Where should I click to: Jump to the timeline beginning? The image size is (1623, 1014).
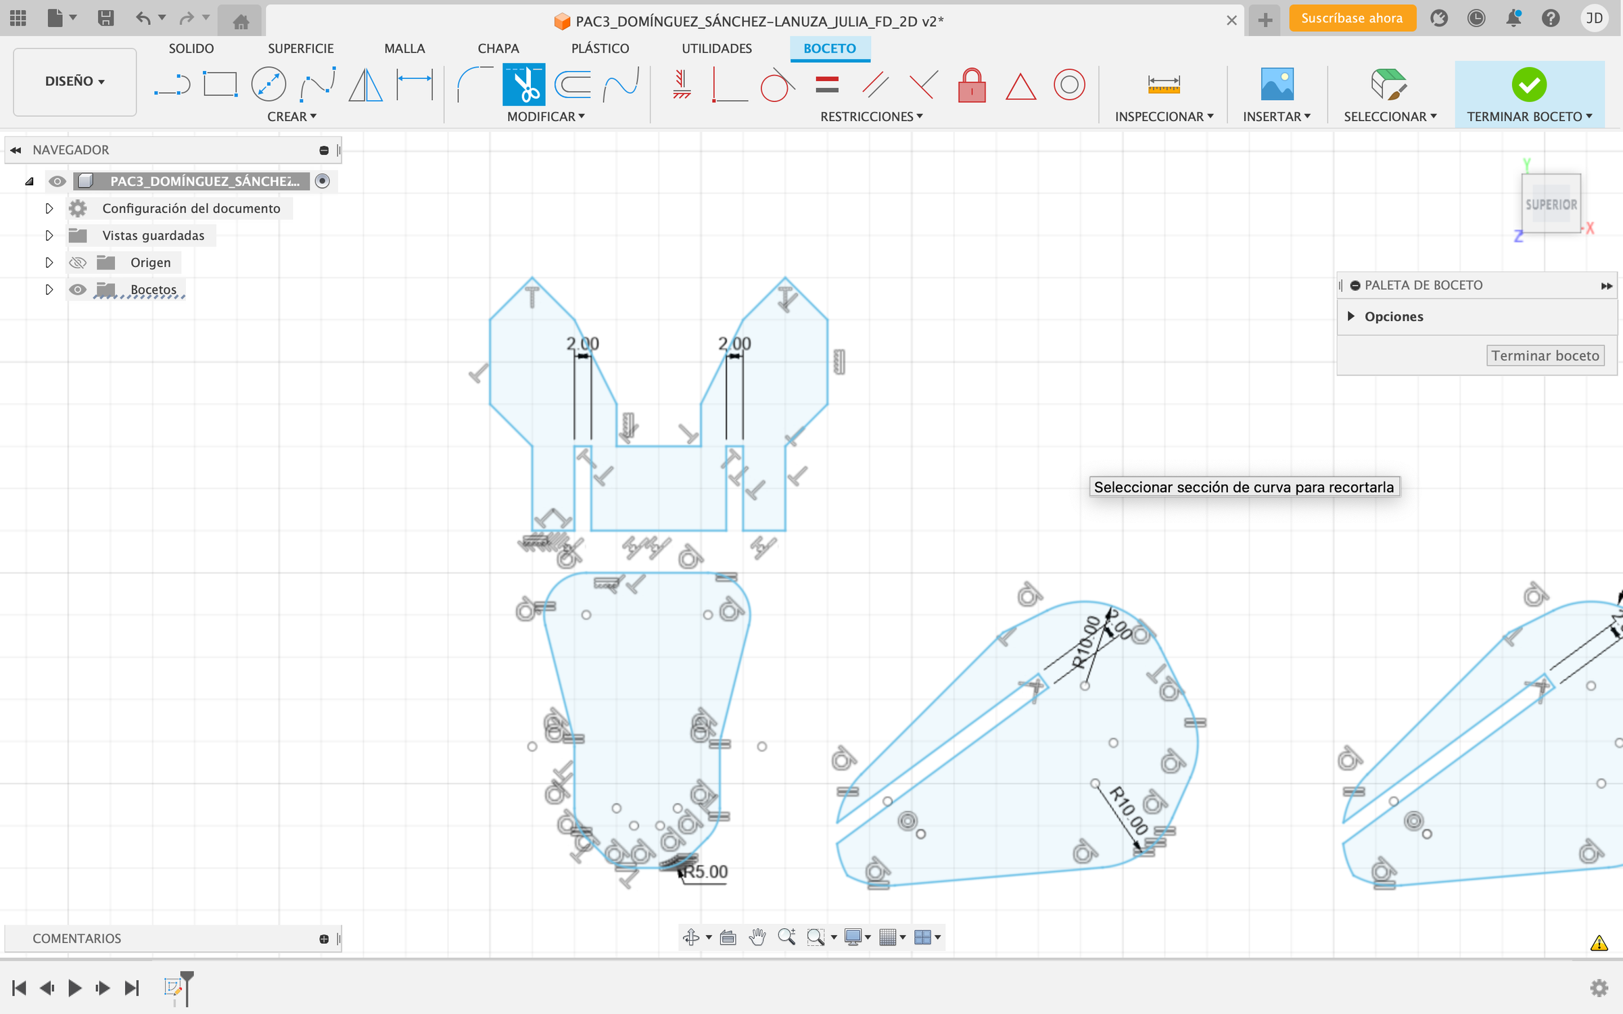19,988
